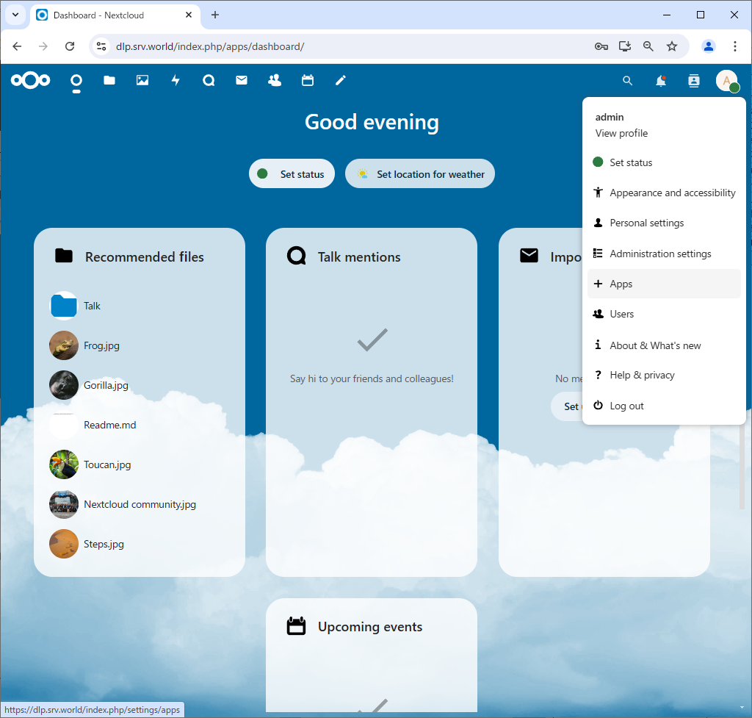
Task: Open the Photos app icon
Action: click(142, 81)
